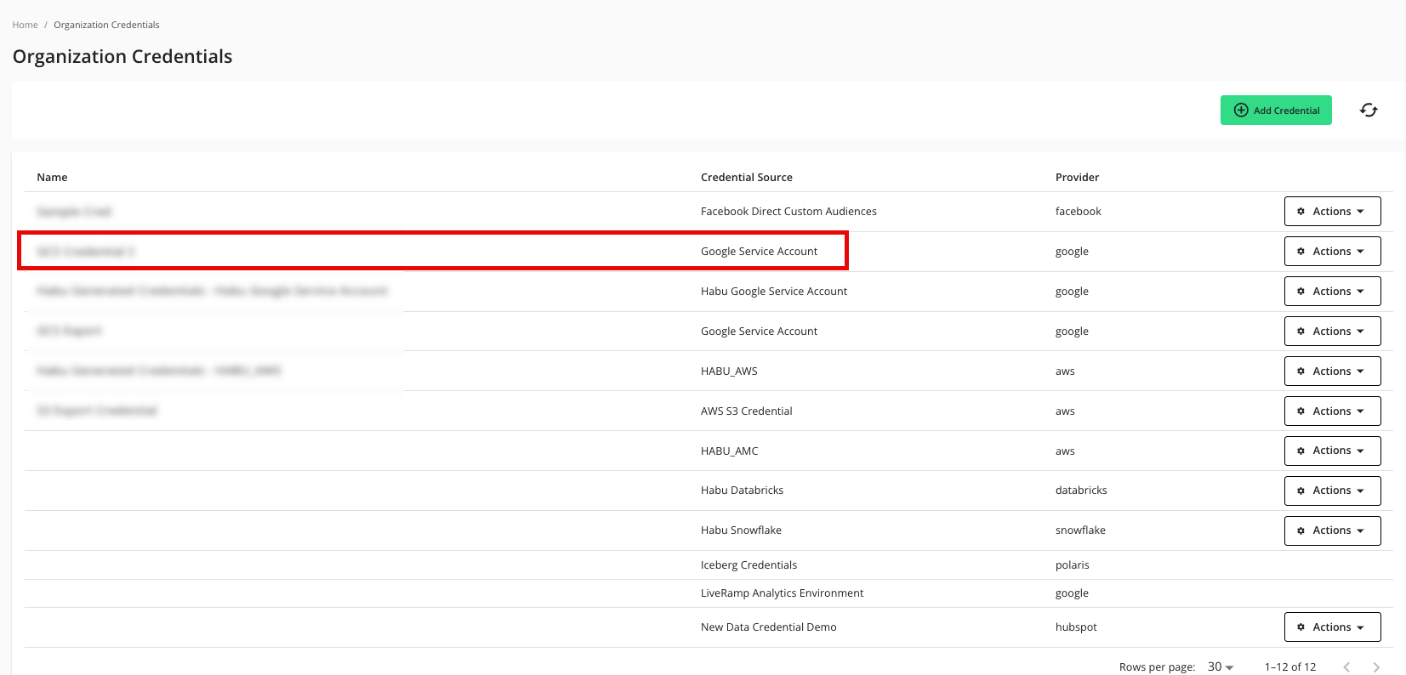
Task: Go to next page arrow
Action: [x=1375, y=667]
